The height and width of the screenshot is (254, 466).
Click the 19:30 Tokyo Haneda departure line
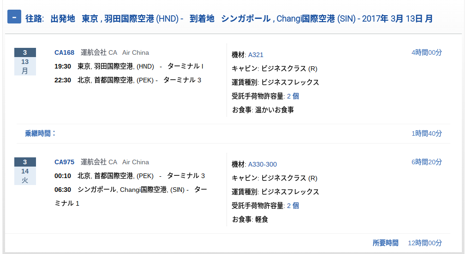(x=129, y=66)
